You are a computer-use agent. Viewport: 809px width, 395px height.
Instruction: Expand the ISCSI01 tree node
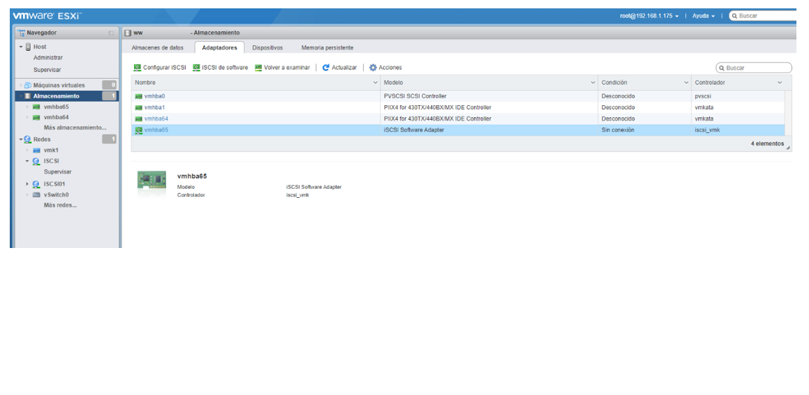(28, 184)
